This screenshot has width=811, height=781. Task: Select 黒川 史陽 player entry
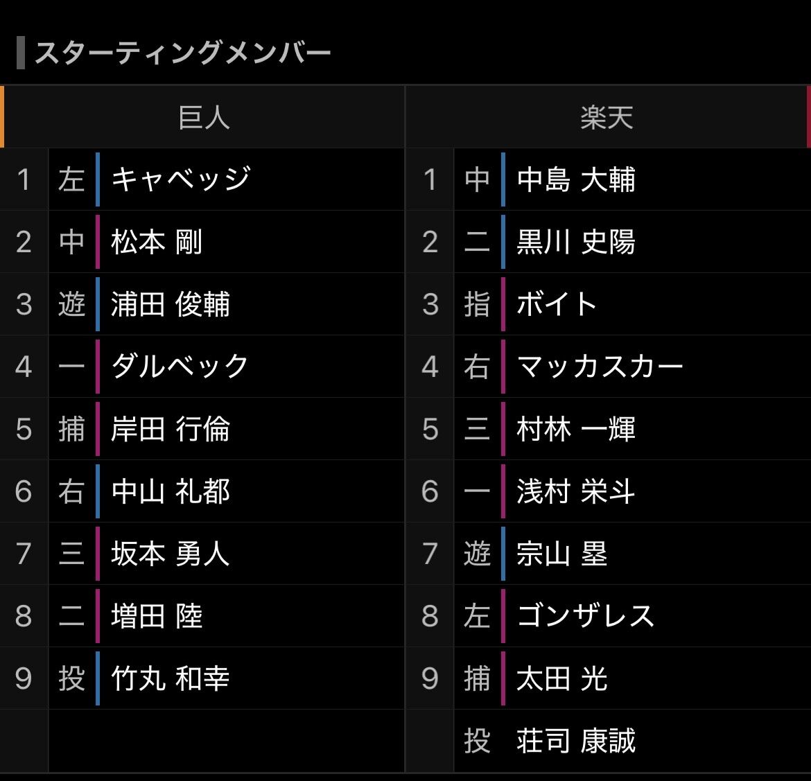click(576, 242)
